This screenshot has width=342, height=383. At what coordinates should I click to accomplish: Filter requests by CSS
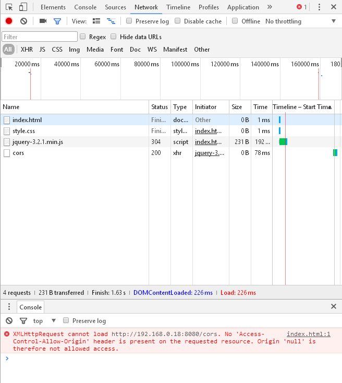[57, 50]
